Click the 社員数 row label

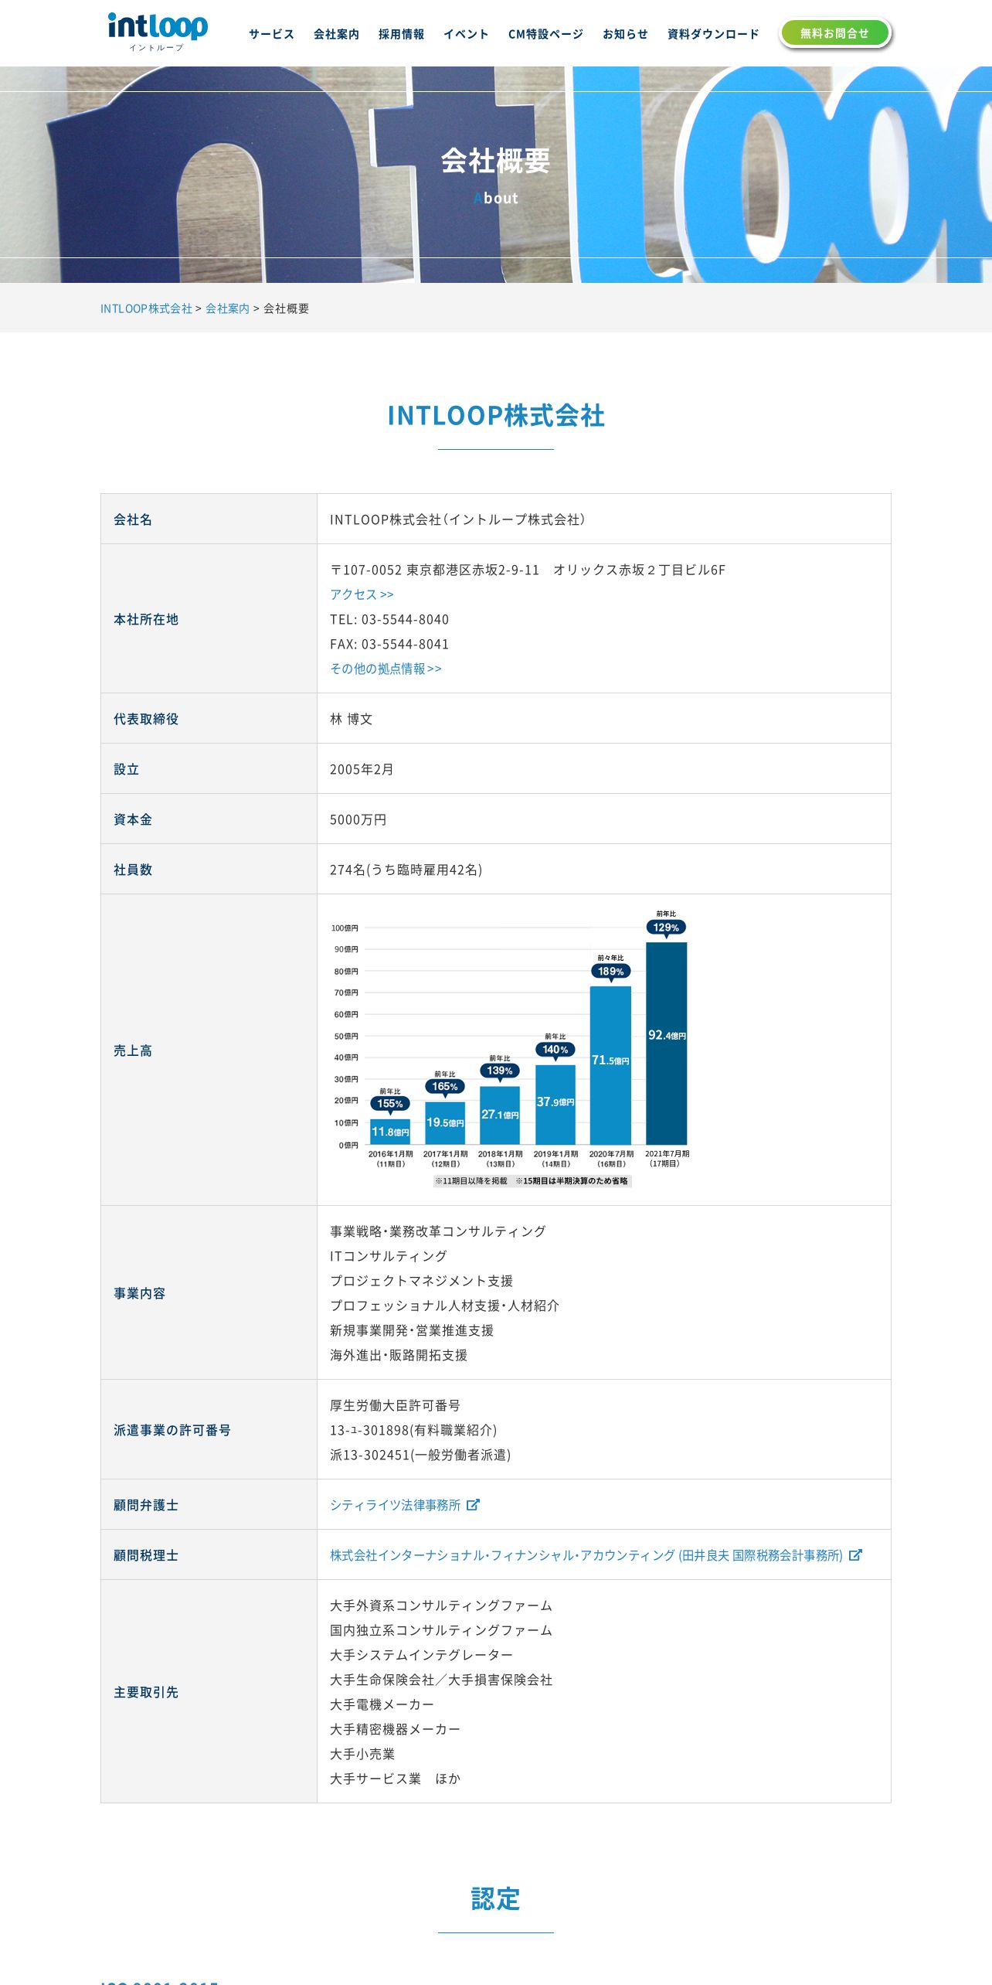click(133, 870)
